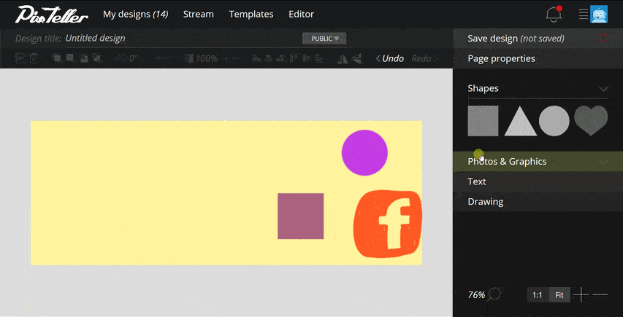
Task: Click the rotation 0° toolbar control
Action: [126, 58]
